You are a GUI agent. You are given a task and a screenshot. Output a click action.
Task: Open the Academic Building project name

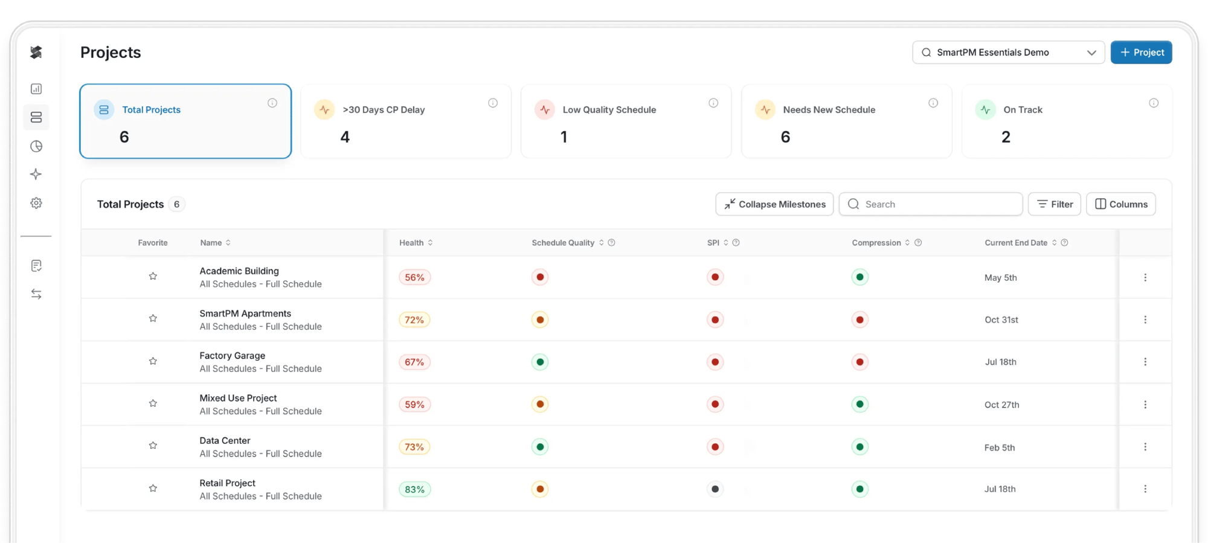[239, 271]
